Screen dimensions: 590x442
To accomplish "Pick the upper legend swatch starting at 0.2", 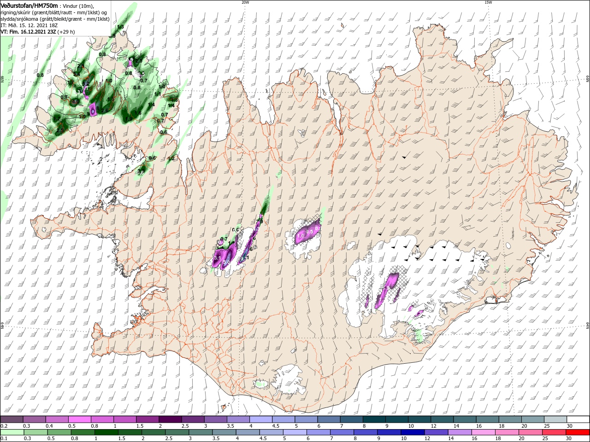I will [12, 419].
